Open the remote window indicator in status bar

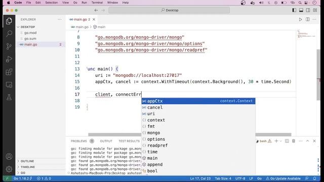[7, 178]
